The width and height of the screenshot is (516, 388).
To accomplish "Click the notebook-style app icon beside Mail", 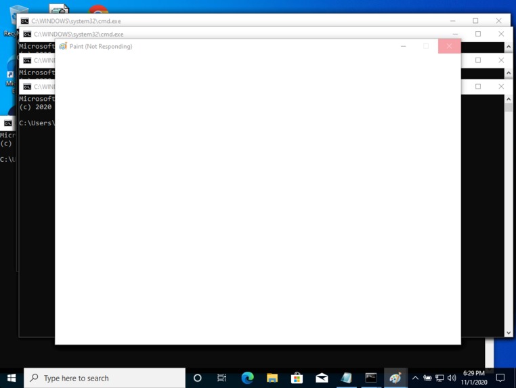I will (x=346, y=378).
